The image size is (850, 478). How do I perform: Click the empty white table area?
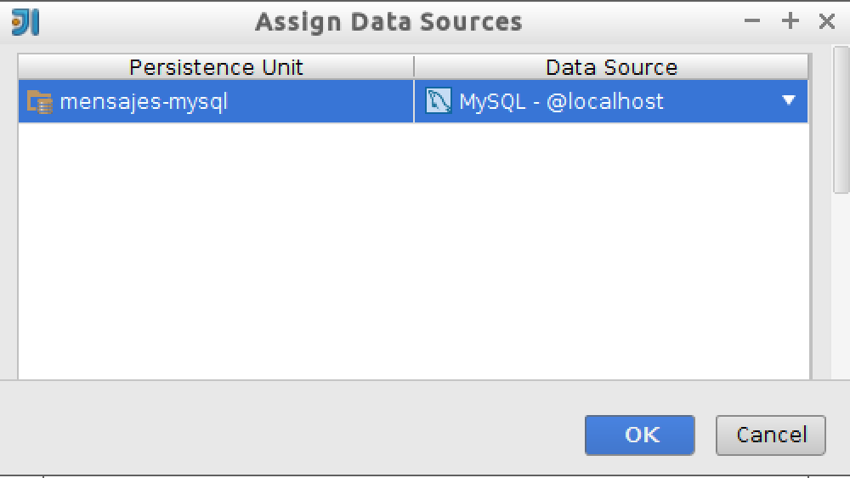(414, 251)
